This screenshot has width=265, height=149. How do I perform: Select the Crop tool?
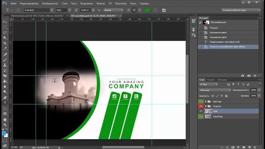tap(5, 43)
